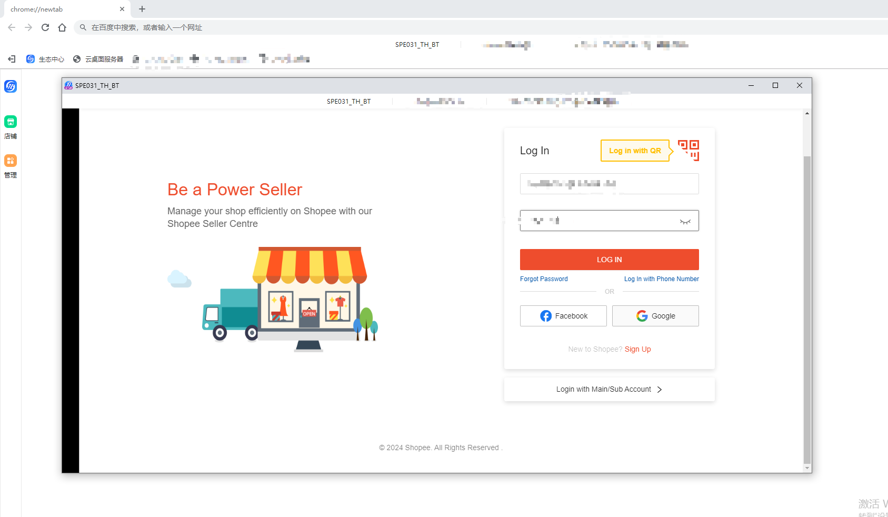
Task: Close the SPE031_TH_BT window
Action: pos(800,85)
